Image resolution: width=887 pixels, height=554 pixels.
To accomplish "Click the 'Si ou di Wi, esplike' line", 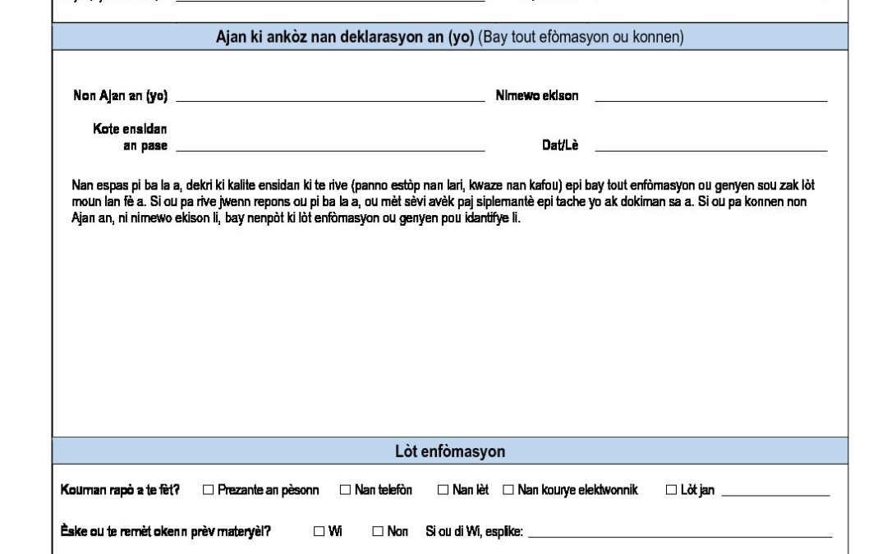I will click(679, 533).
